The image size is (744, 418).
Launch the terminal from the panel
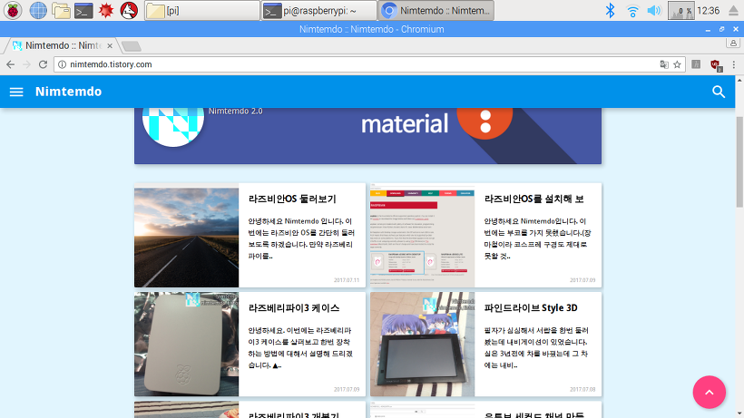(x=83, y=10)
